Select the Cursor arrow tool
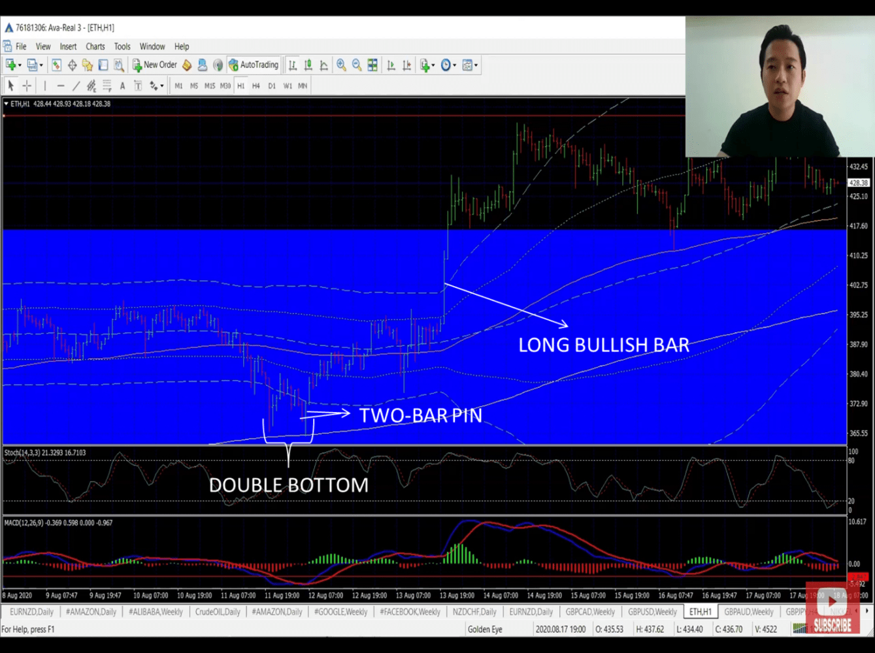The image size is (875, 653). click(x=10, y=86)
